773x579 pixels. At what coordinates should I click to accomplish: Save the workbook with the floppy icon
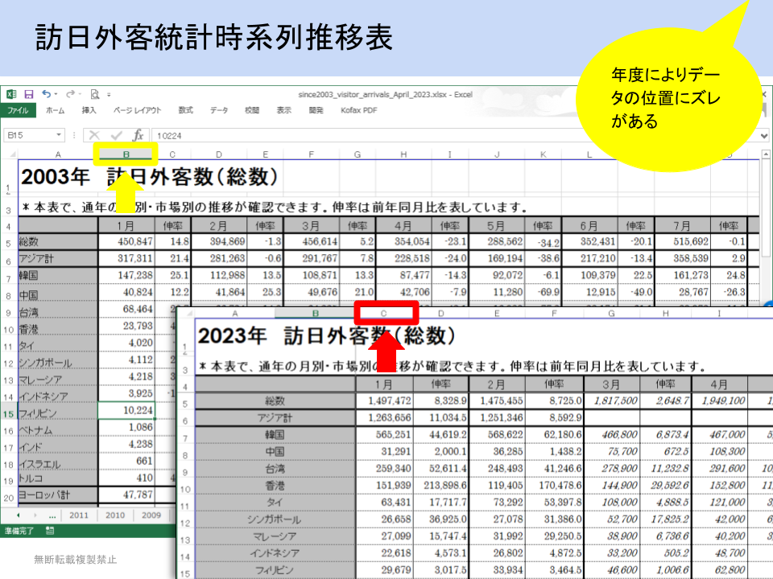point(29,94)
